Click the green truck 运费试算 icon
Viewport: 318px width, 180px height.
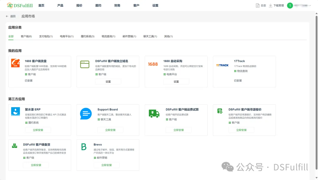click(154, 113)
